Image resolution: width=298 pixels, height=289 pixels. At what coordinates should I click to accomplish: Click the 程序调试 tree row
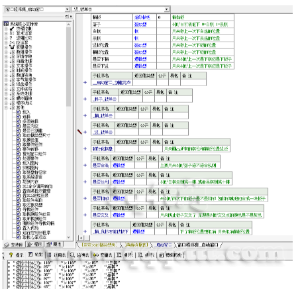click(21, 103)
